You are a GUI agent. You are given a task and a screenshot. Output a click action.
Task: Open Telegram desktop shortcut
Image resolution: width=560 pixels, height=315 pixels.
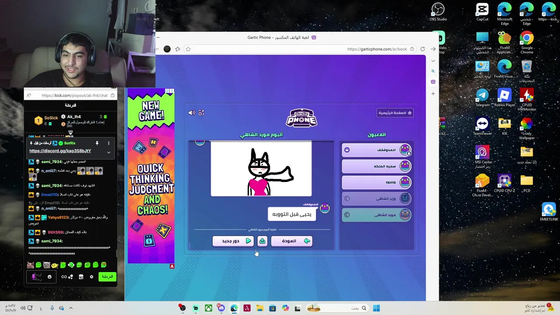tap(482, 98)
